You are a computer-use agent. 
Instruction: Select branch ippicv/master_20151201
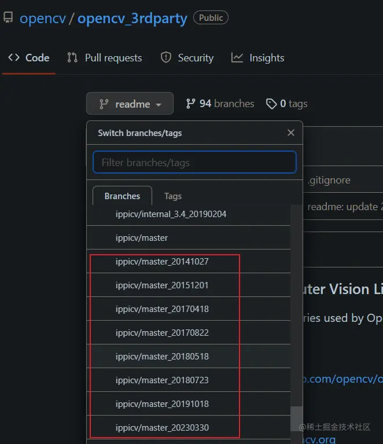pos(189,285)
